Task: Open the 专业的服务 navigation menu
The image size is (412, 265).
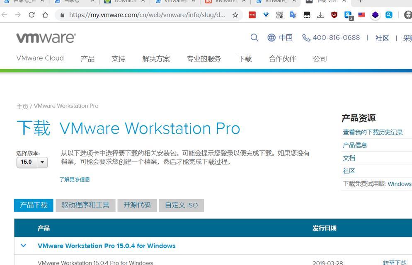Action: coord(204,58)
